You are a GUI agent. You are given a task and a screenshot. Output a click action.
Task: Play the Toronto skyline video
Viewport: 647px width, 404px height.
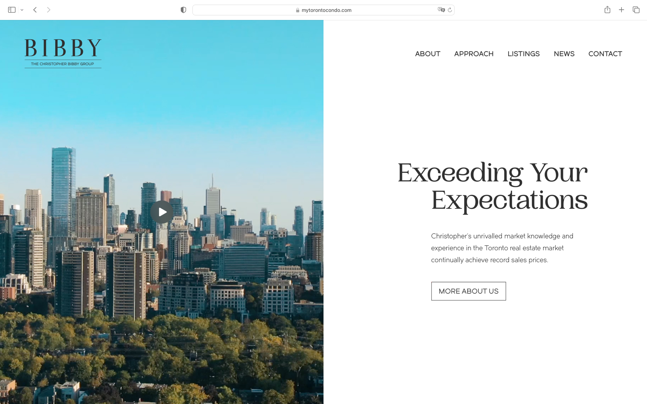pyautogui.click(x=162, y=212)
